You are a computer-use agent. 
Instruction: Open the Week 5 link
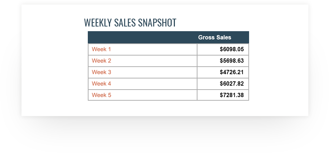101,95
